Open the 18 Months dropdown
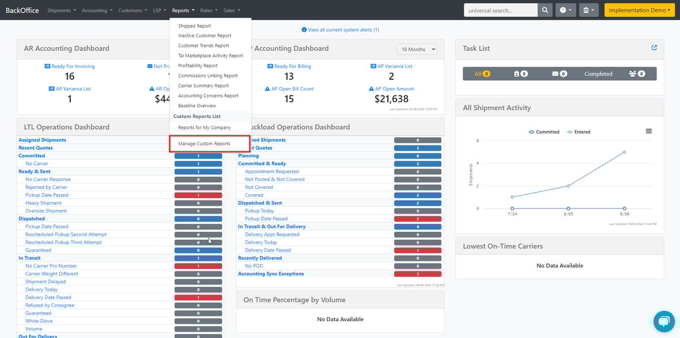This screenshot has height=338, width=680. click(417, 49)
